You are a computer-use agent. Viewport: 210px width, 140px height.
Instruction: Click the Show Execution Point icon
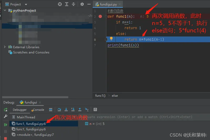pos(51,109)
